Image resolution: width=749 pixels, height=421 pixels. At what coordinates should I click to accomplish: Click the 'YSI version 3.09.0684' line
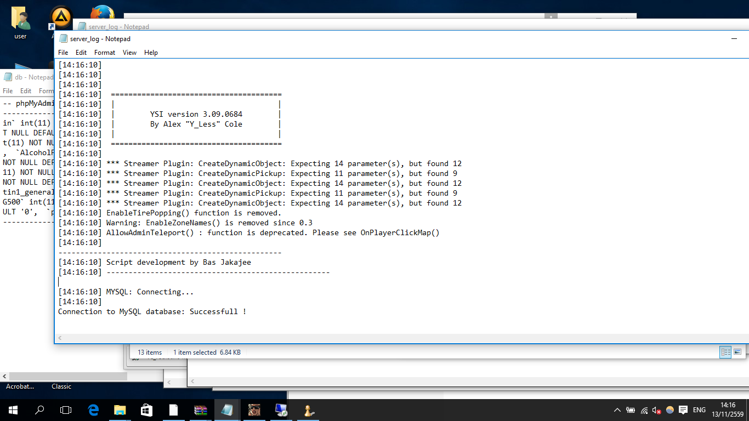(196, 114)
